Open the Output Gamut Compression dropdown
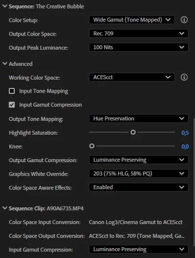 (139, 160)
